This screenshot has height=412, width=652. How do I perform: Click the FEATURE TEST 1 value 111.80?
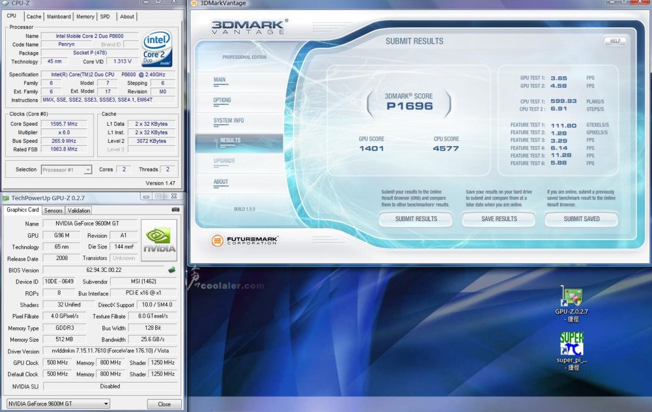point(563,125)
